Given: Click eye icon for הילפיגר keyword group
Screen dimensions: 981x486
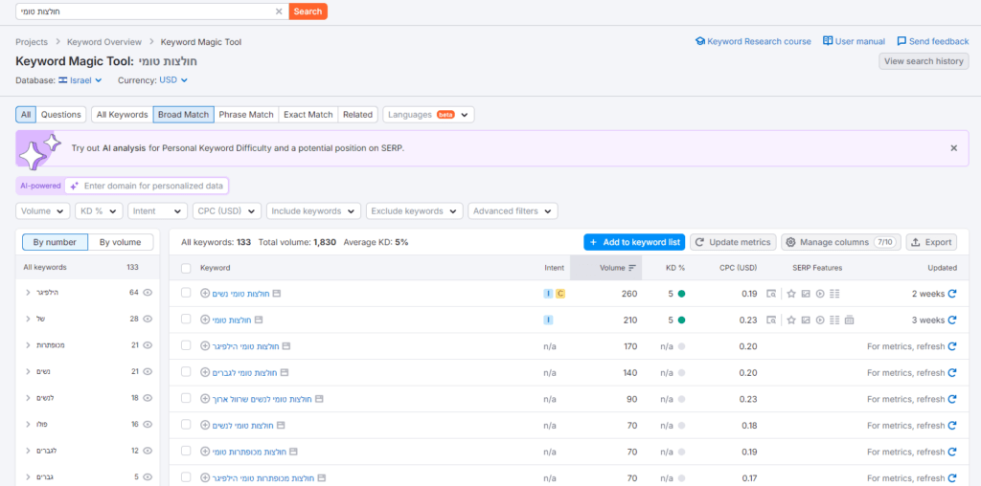Looking at the screenshot, I should pos(148,293).
